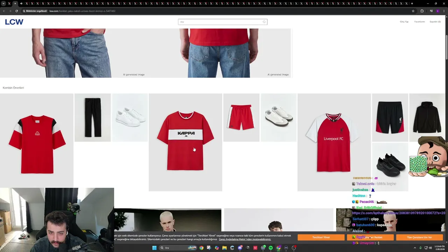
Task: Open the black Liverpool shorts thumbnail
Action: tap(390, 118)
